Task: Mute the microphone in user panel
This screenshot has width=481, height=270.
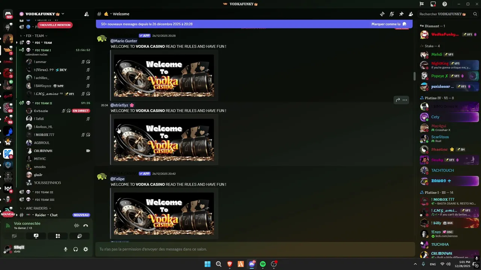Action: coord(65,249)
